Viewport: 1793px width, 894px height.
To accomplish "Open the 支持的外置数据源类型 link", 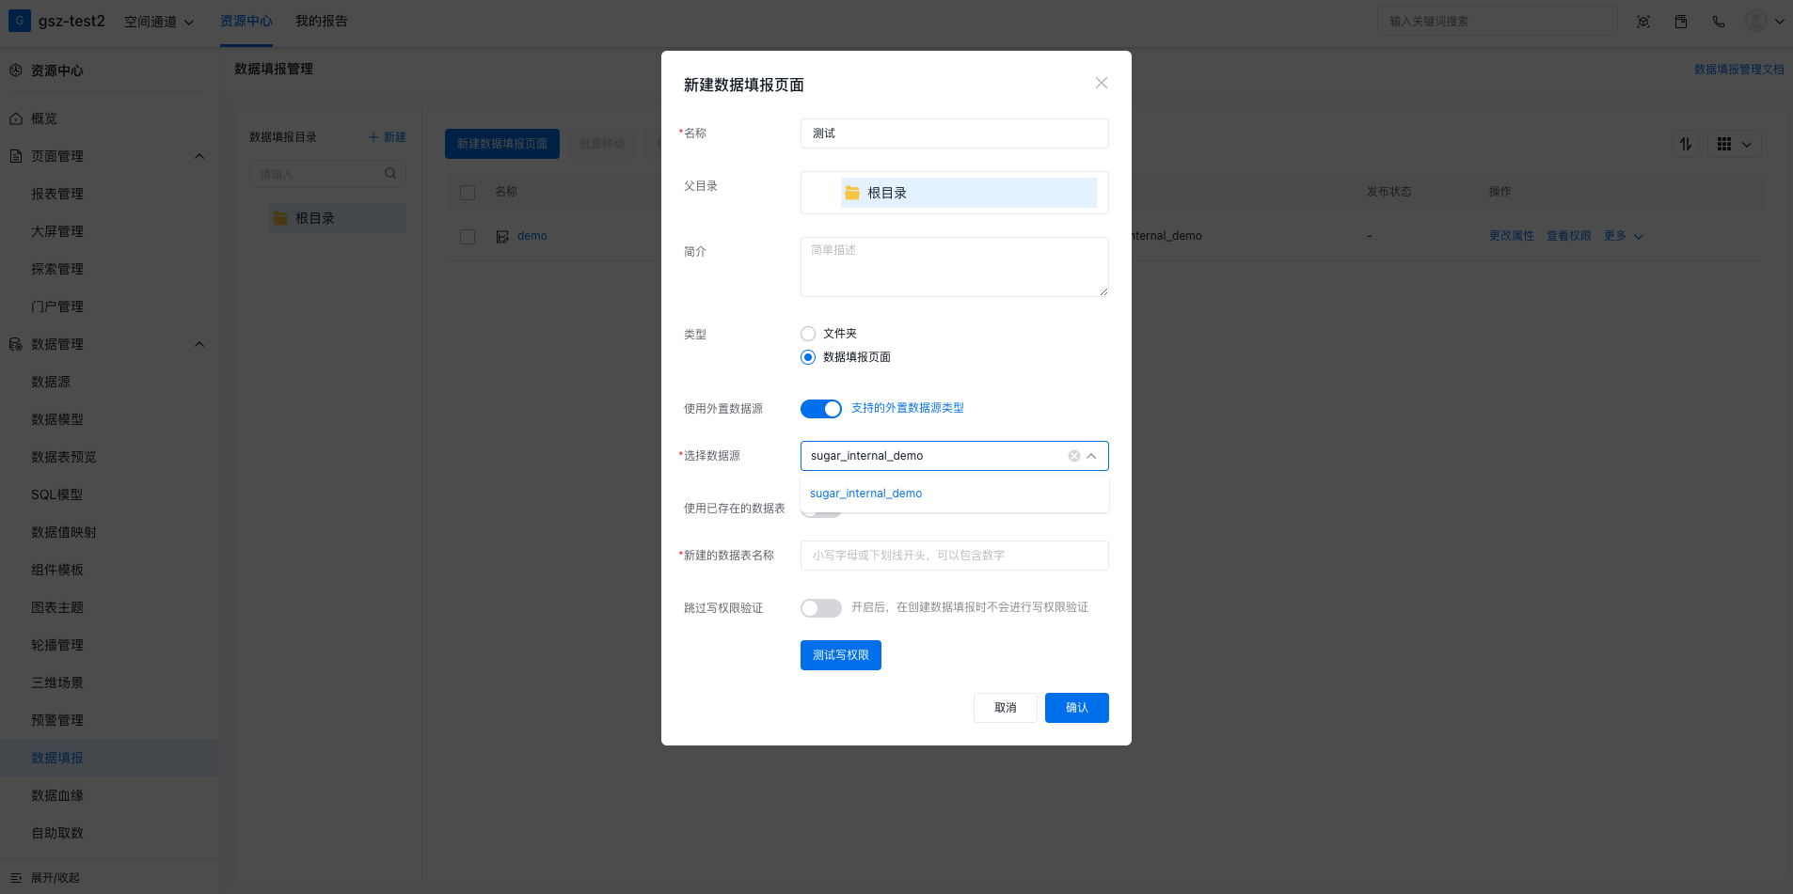I will pyautogui.click(x=908, y=408).
